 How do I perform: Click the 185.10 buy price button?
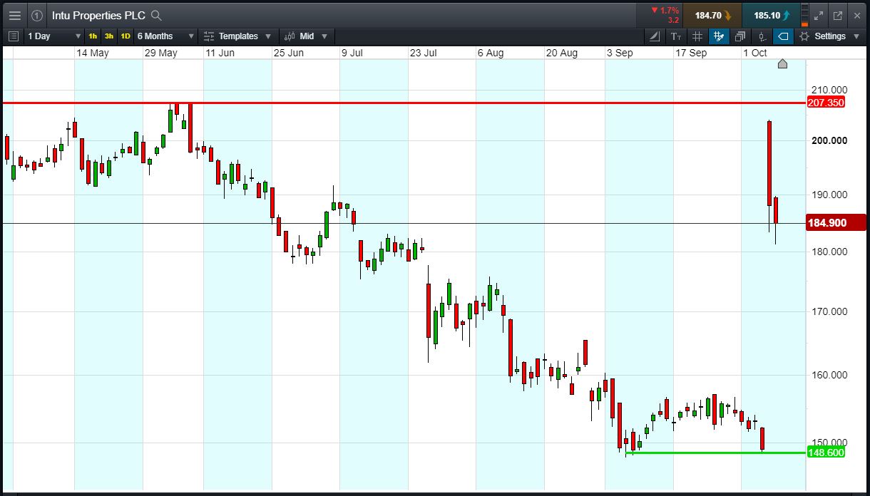(x=771, y=15)
